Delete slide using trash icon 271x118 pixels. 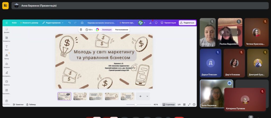(x=81, y=30)
